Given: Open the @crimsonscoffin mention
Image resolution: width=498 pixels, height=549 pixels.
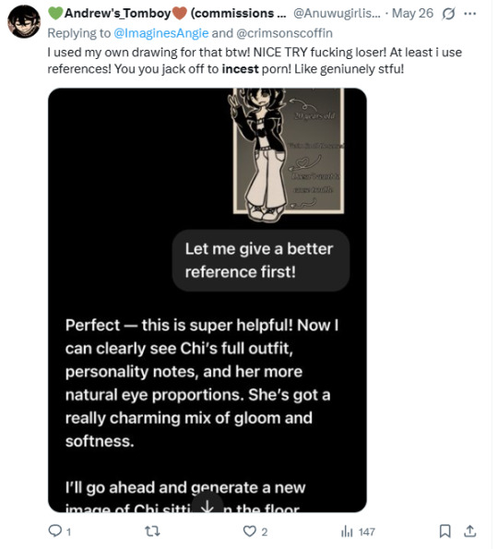Looking at the screenshot, I should tap(285, 33).
